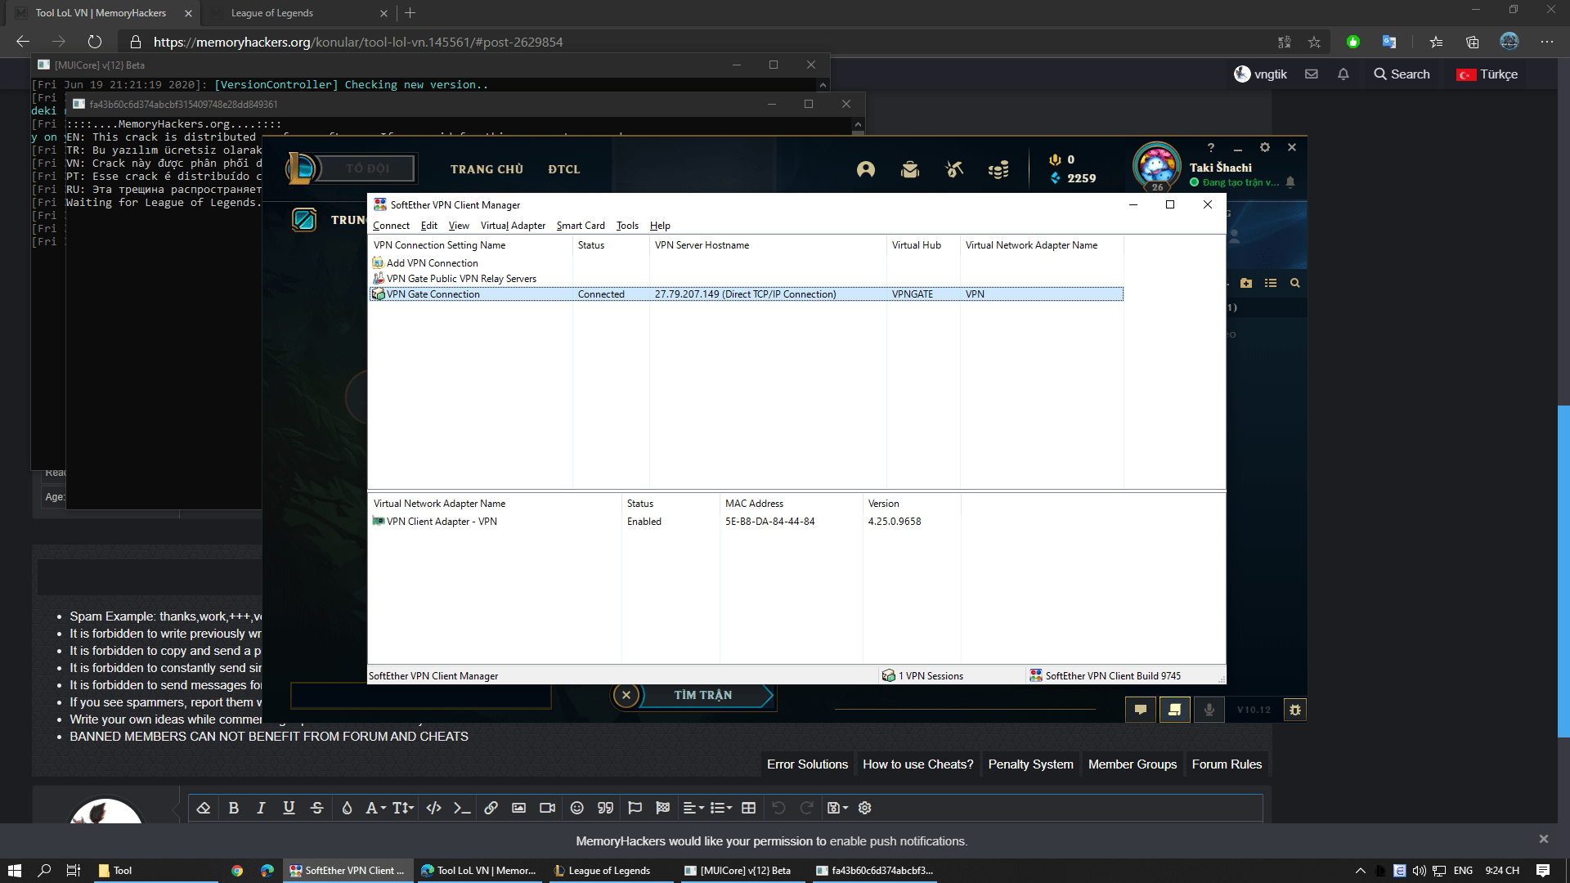Toggle underline formatting in post editor
1570x883 pixels.
click(x=289, y=808)
